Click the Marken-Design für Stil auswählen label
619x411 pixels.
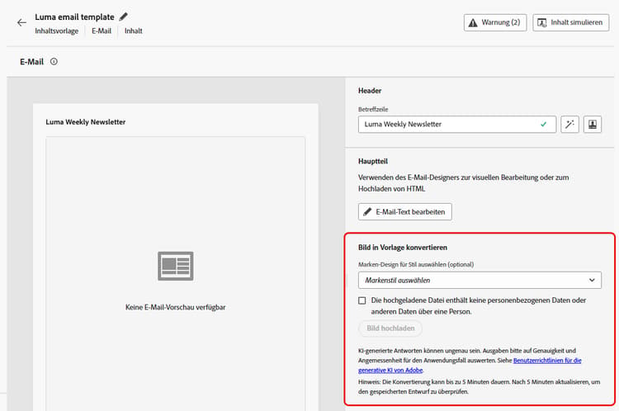pos(416,265)
